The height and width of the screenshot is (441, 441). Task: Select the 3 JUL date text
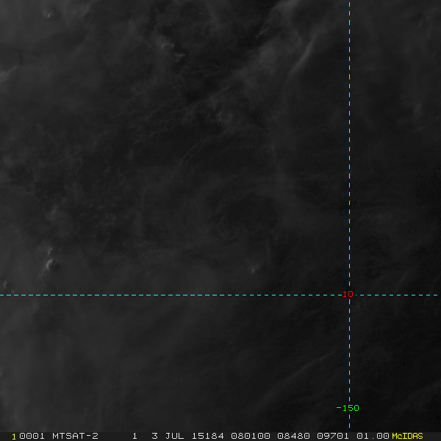tap(168, 436)
